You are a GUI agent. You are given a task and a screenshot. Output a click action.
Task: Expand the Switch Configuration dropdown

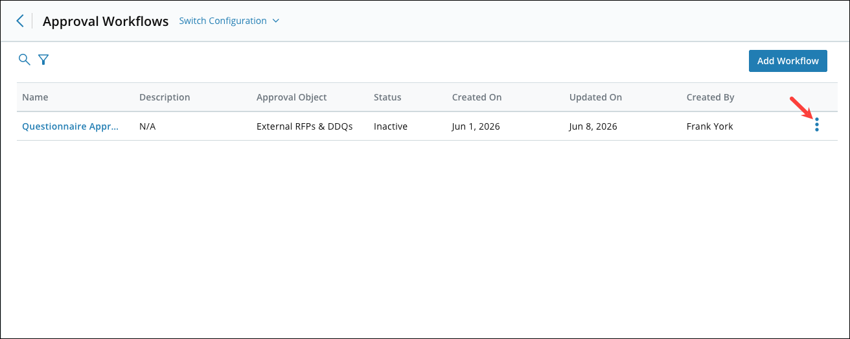tap(229, 21)
